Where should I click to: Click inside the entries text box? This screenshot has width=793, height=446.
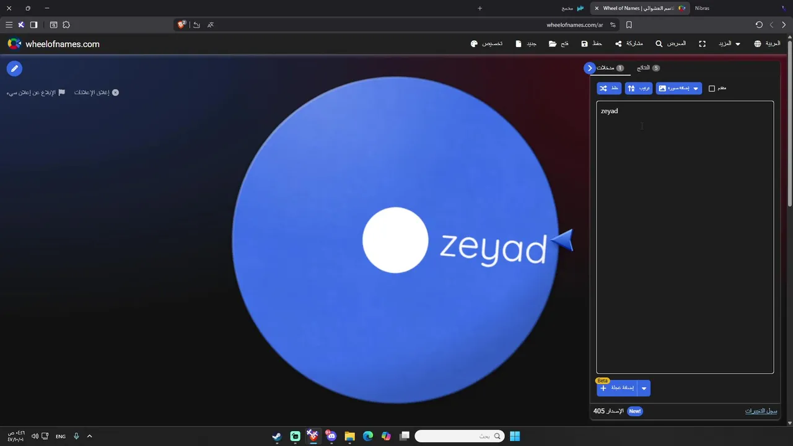685,237
